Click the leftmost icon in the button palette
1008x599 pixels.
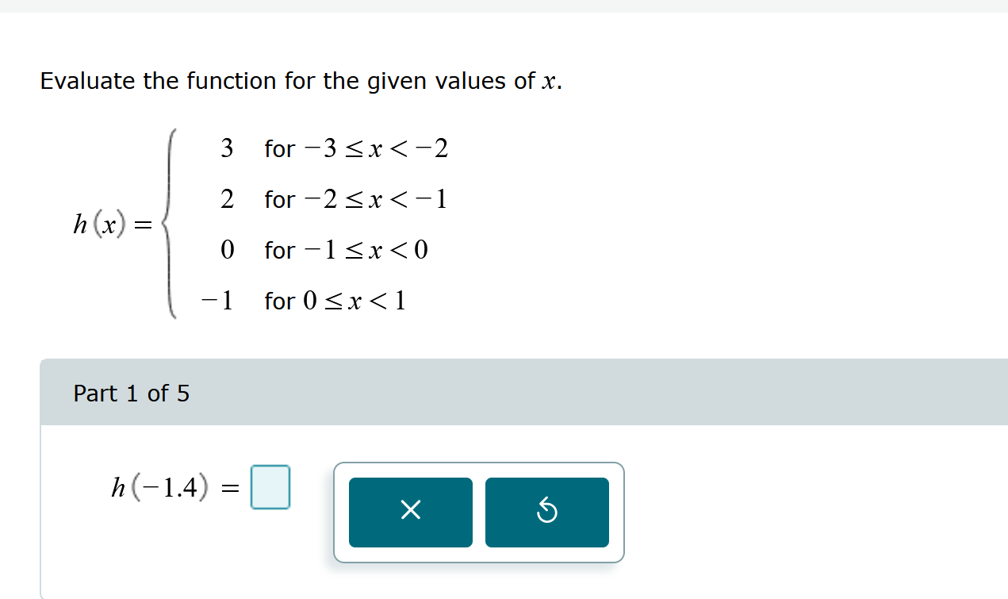pos(410,512)
